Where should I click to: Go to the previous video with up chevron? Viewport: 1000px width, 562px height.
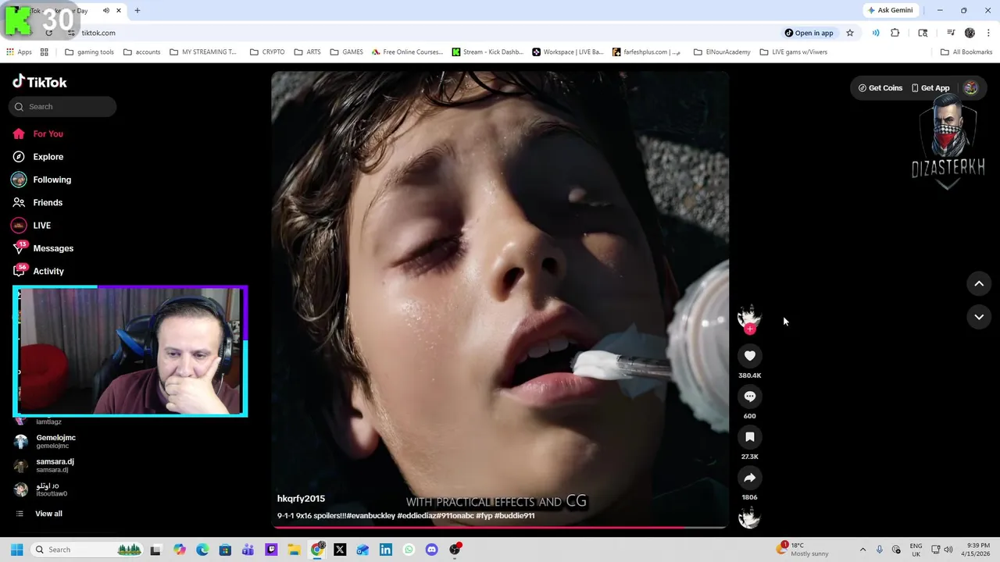coord(979,284)
